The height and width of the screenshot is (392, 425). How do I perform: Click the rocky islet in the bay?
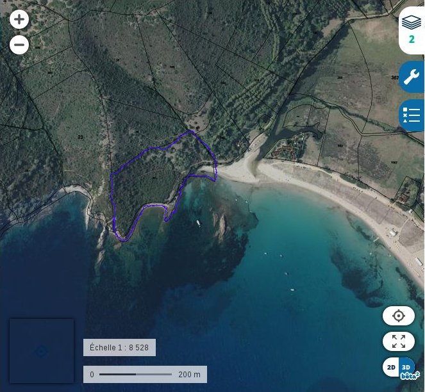pos(221,224)
